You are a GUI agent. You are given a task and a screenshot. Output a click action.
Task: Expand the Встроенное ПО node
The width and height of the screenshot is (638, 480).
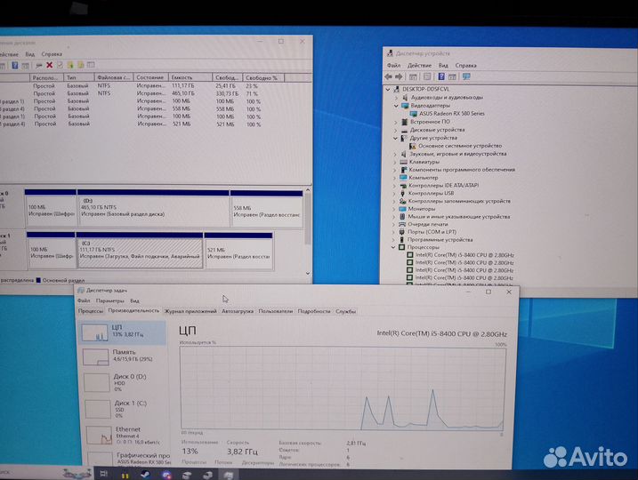tap(395, 122)
